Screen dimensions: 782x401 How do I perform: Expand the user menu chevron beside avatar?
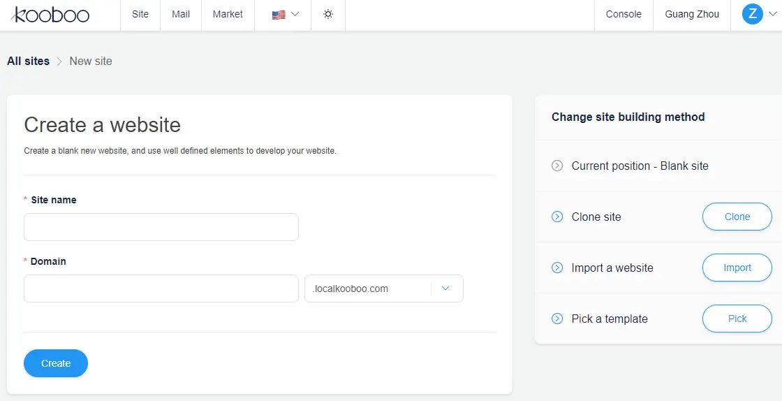pos(772,15)
